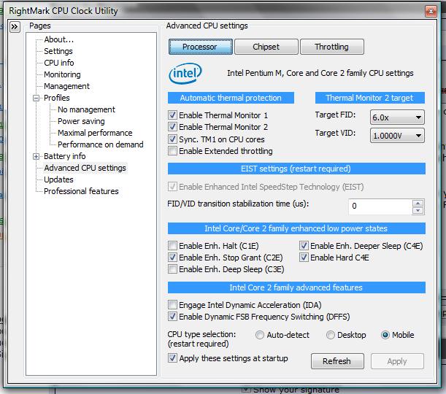The image size is (446, 394).
Task: Click EIST settings (restart required) header
Action: 296,169
